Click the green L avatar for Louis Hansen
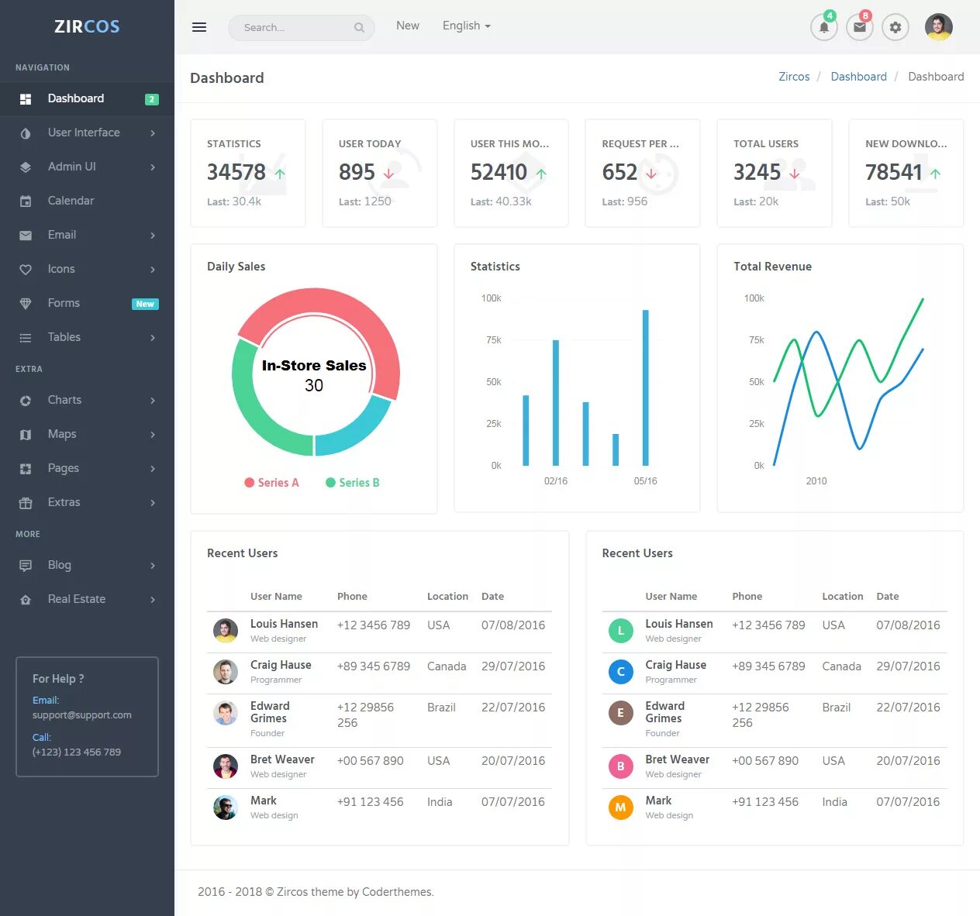The width and height of the screenshot is (980, 916). click(620, 631)
